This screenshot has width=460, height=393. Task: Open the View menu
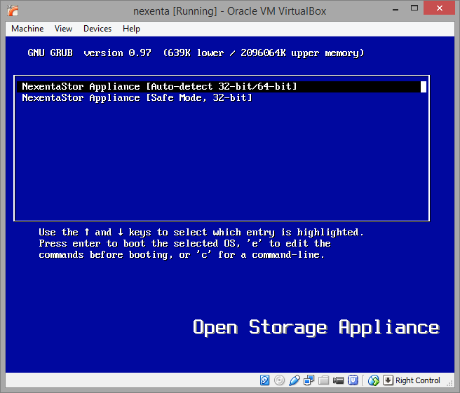63,29
